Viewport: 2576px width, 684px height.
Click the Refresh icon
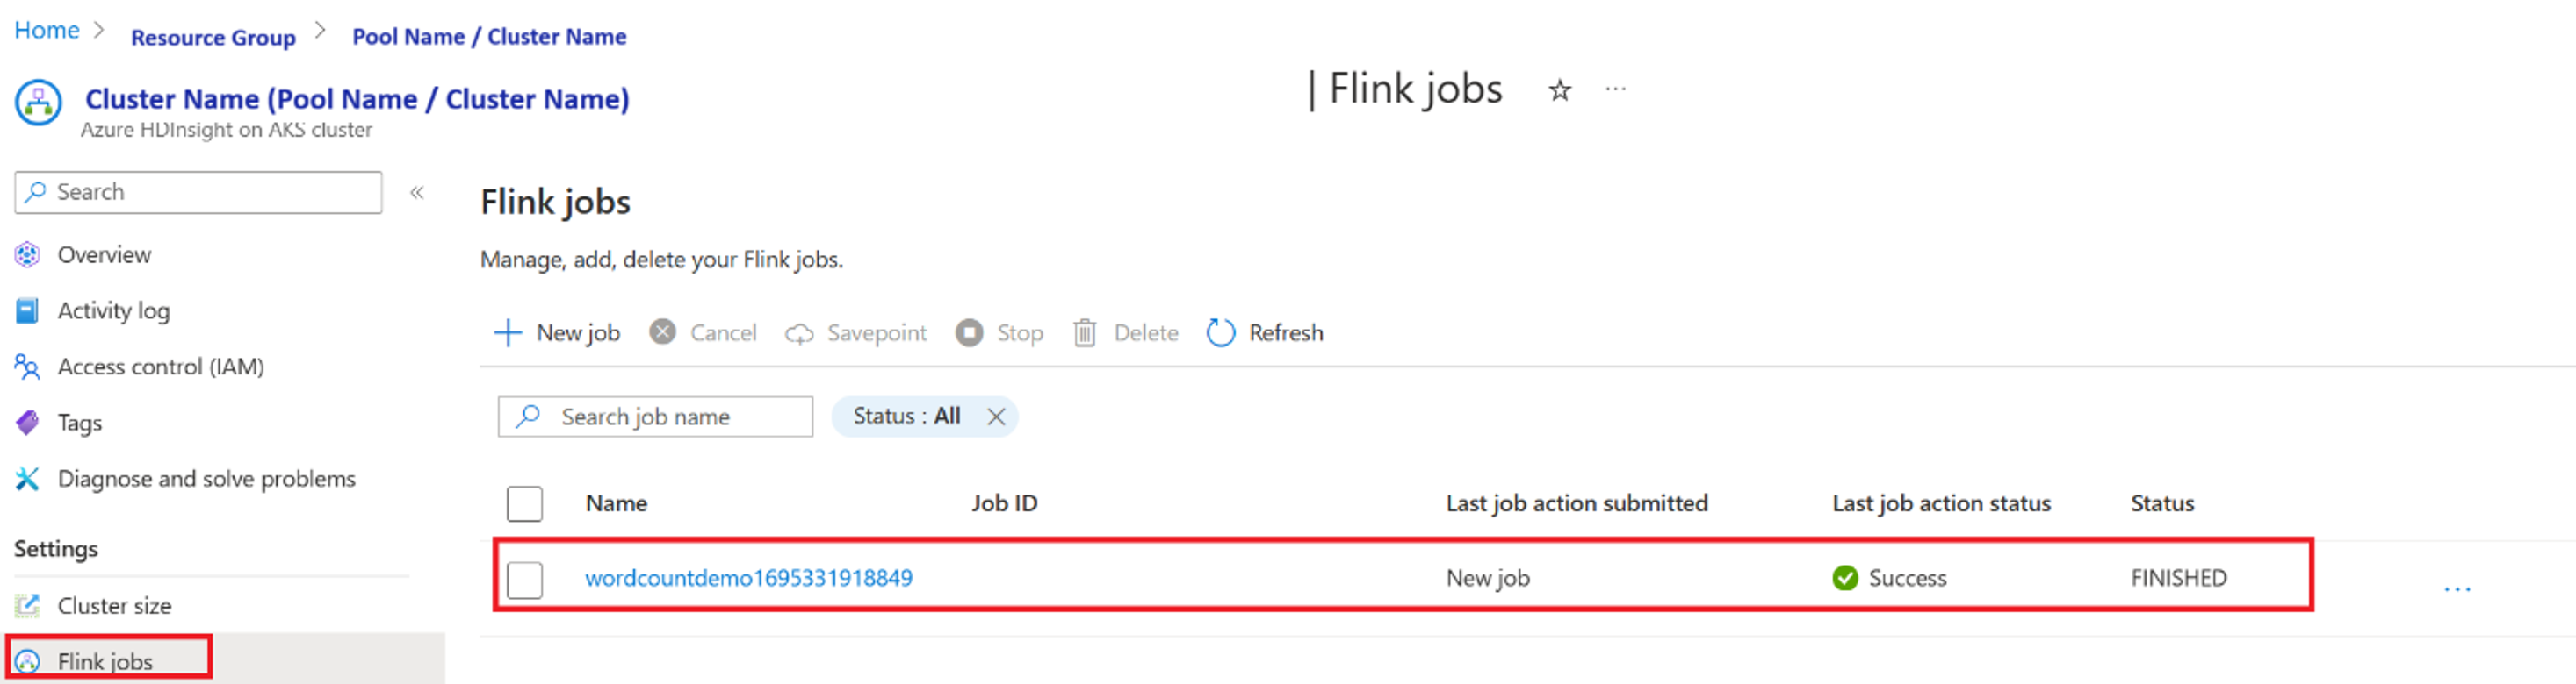pyautogui.click(x=1220, y=332)
